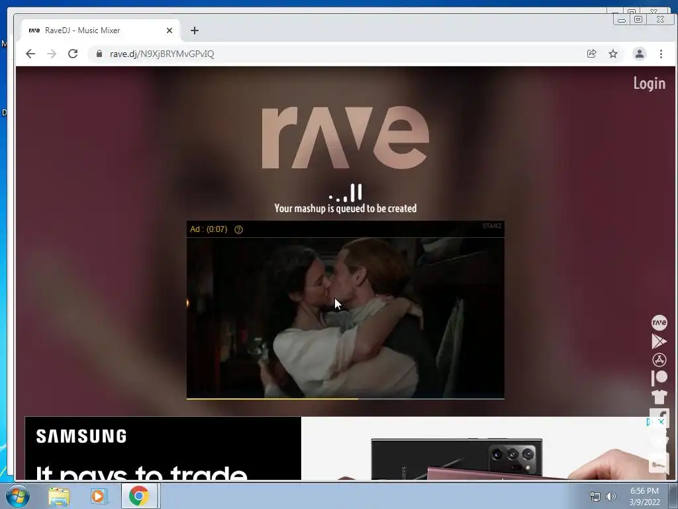View site security lock info
Screen dimensions: 678x509
click(99, 54)
